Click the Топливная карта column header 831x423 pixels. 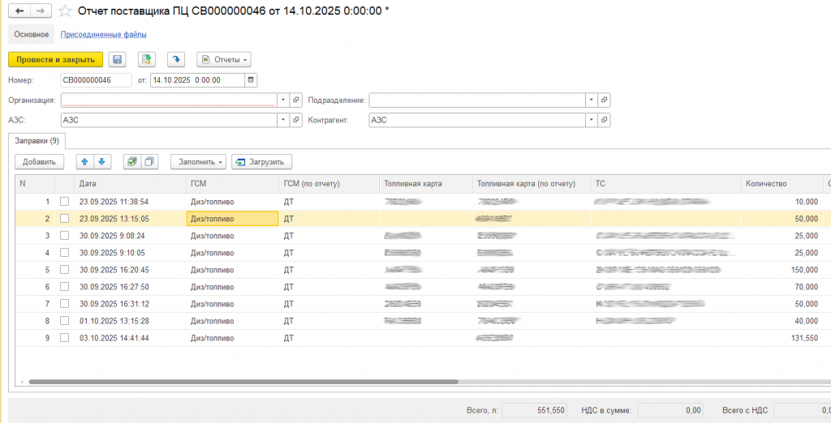[x=425, y=184]
